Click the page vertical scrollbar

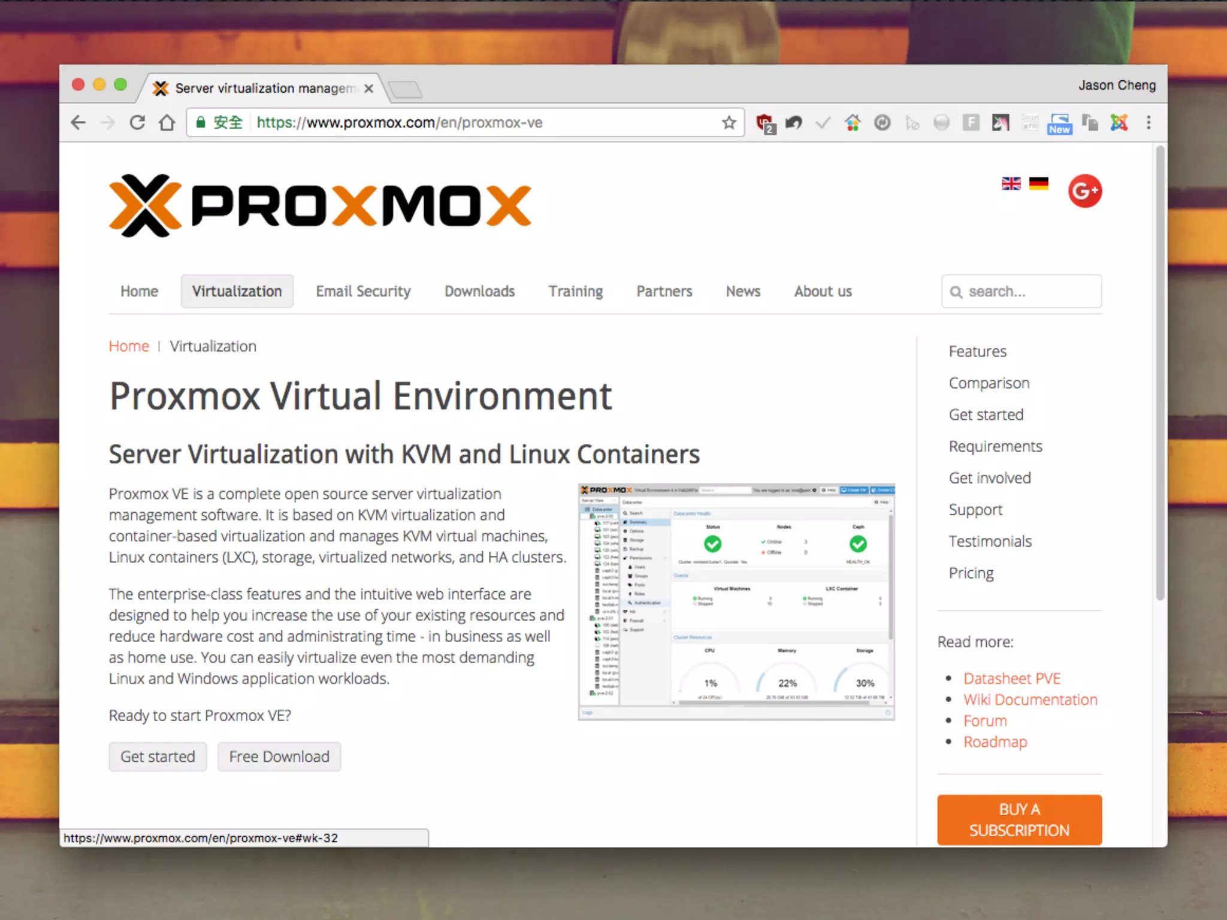(1160, 371)
